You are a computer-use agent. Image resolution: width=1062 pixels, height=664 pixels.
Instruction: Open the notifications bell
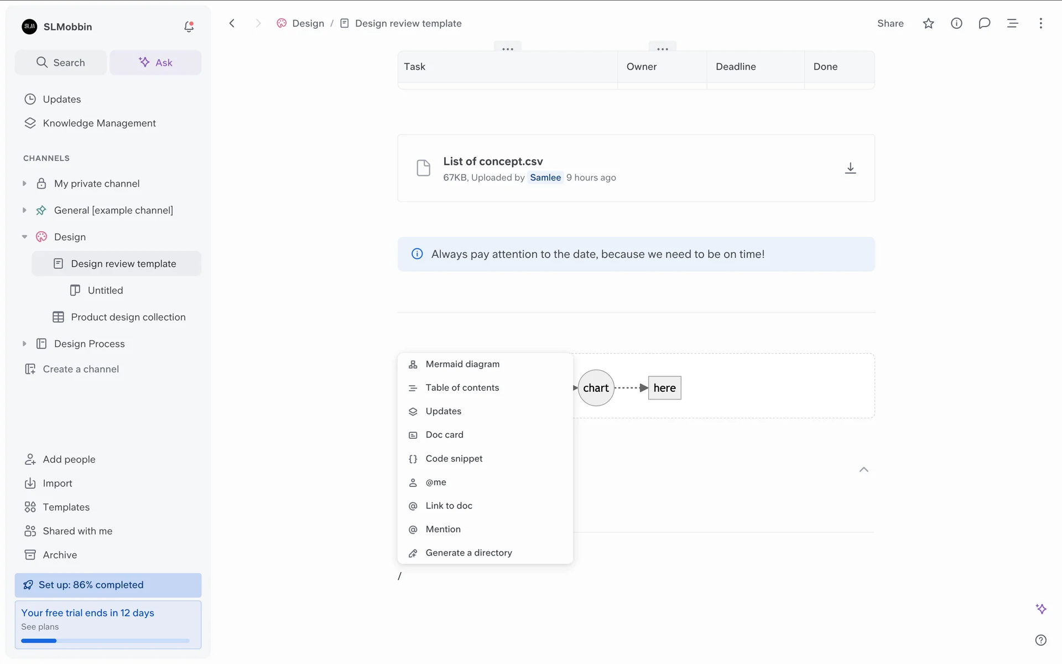189,27
